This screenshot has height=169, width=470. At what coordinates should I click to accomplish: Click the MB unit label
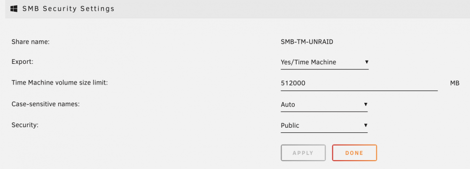point(454,83)
